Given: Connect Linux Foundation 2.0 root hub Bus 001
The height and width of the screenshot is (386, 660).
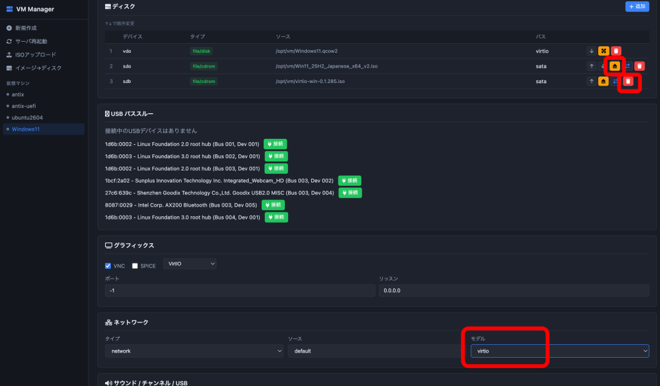Looking at the screenshot, I should (x=275, y=144).
